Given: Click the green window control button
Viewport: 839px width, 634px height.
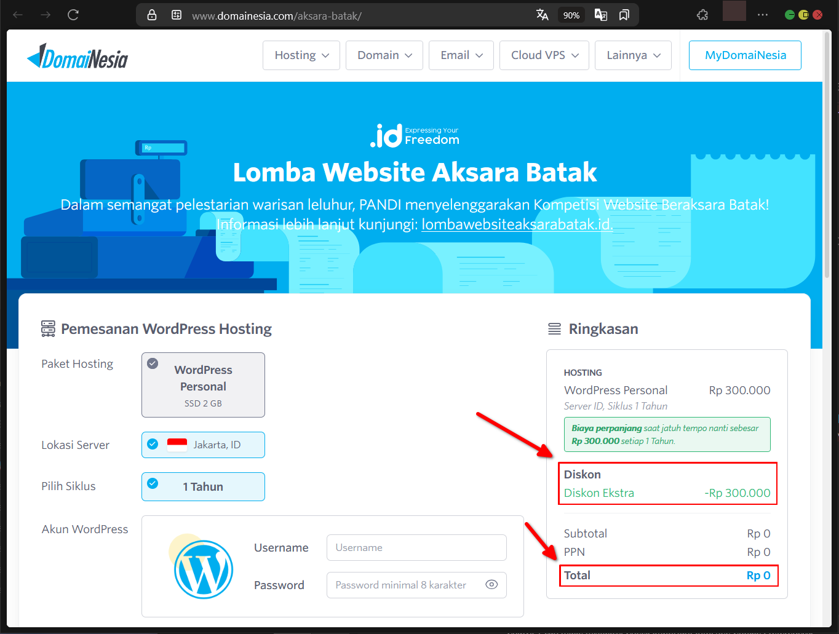Looking at the screenshot, I should (790, 15).
